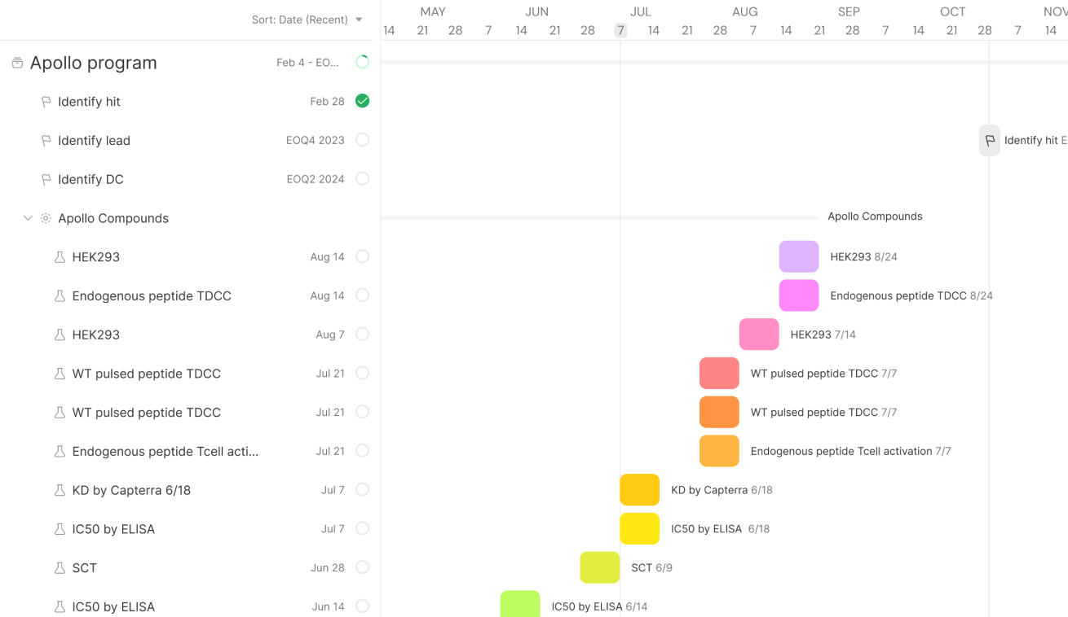The image size is (1068, 617).
Task: Check the circle on IC50 by ELISA Jul 7 row
Action: coord(363,528)
